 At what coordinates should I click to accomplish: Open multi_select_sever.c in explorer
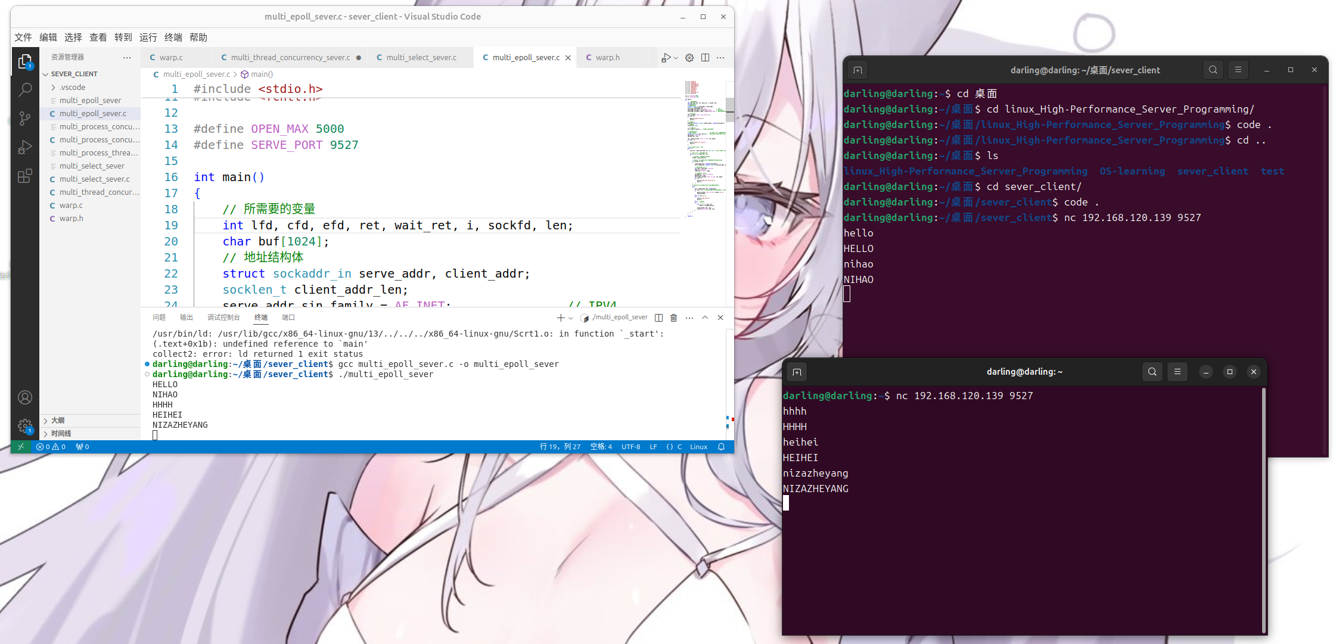tap(90, 179)
